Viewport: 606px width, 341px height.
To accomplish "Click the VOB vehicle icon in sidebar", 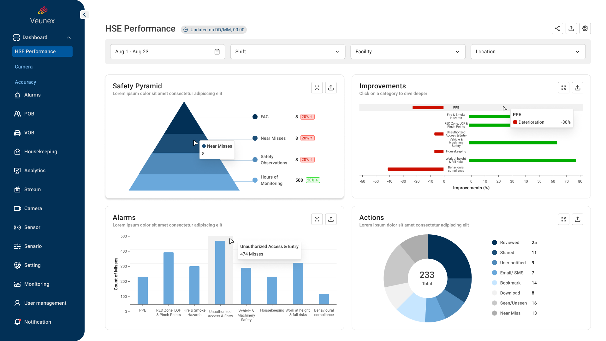I will (17, 133).
